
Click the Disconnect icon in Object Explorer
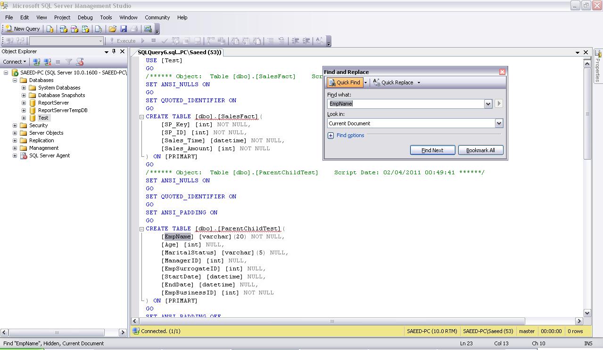(47, 62)
